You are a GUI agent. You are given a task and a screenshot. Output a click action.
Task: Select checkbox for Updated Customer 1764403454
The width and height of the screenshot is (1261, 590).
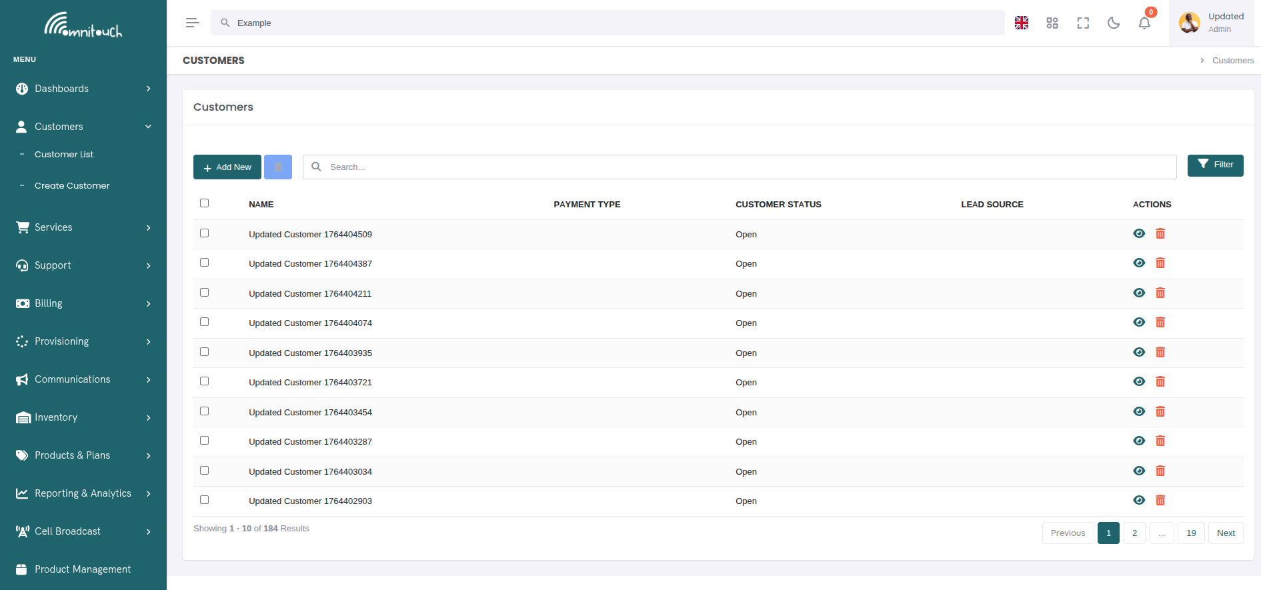click(x=204, y=411)
